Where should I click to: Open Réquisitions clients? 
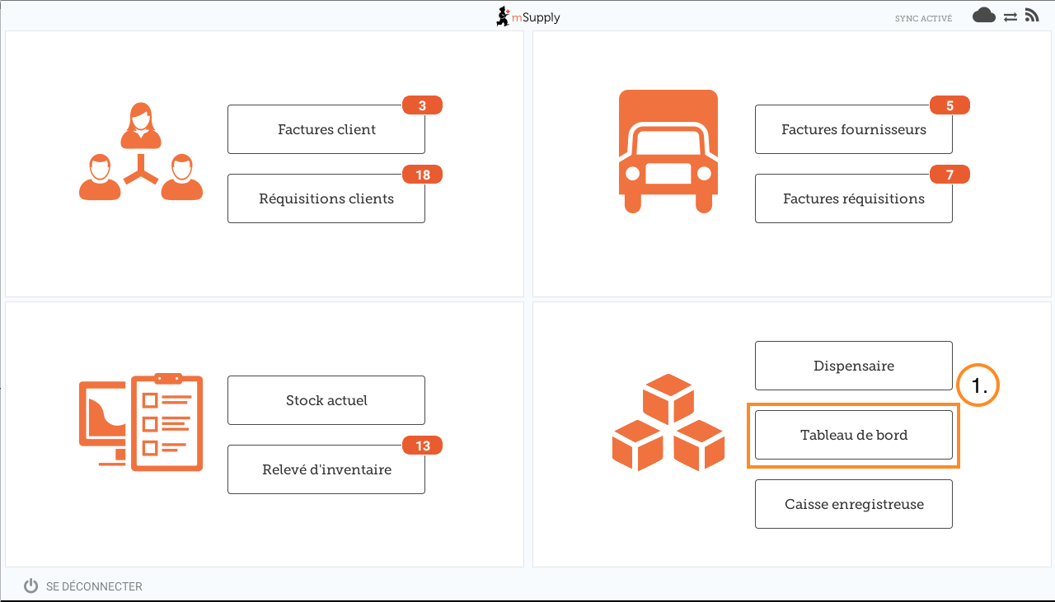pyautogui.click(x=326, y=198)
